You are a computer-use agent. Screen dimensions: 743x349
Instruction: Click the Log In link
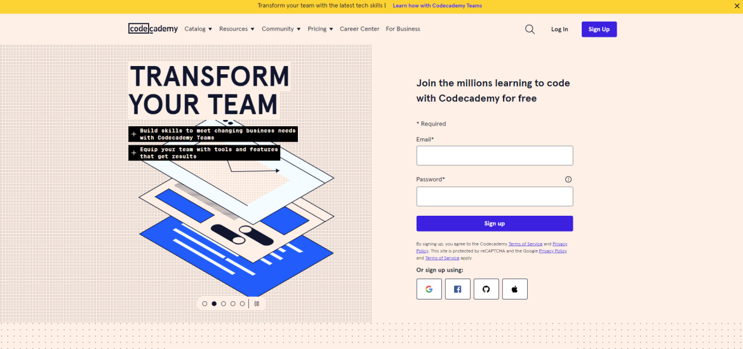click(x=559, y=29)
